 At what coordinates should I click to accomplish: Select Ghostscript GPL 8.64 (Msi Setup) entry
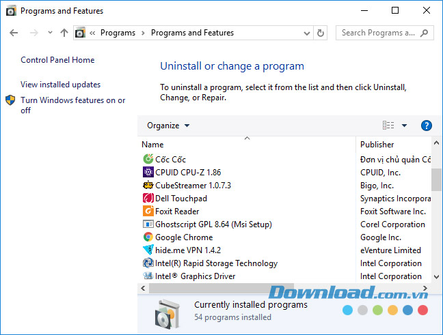click(x=213, y=224)
